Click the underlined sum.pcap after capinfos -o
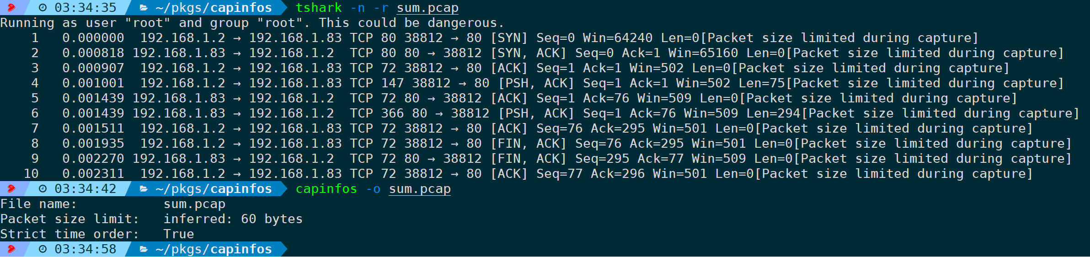Viewport: 1090px width, 257px height. [420, 189]
